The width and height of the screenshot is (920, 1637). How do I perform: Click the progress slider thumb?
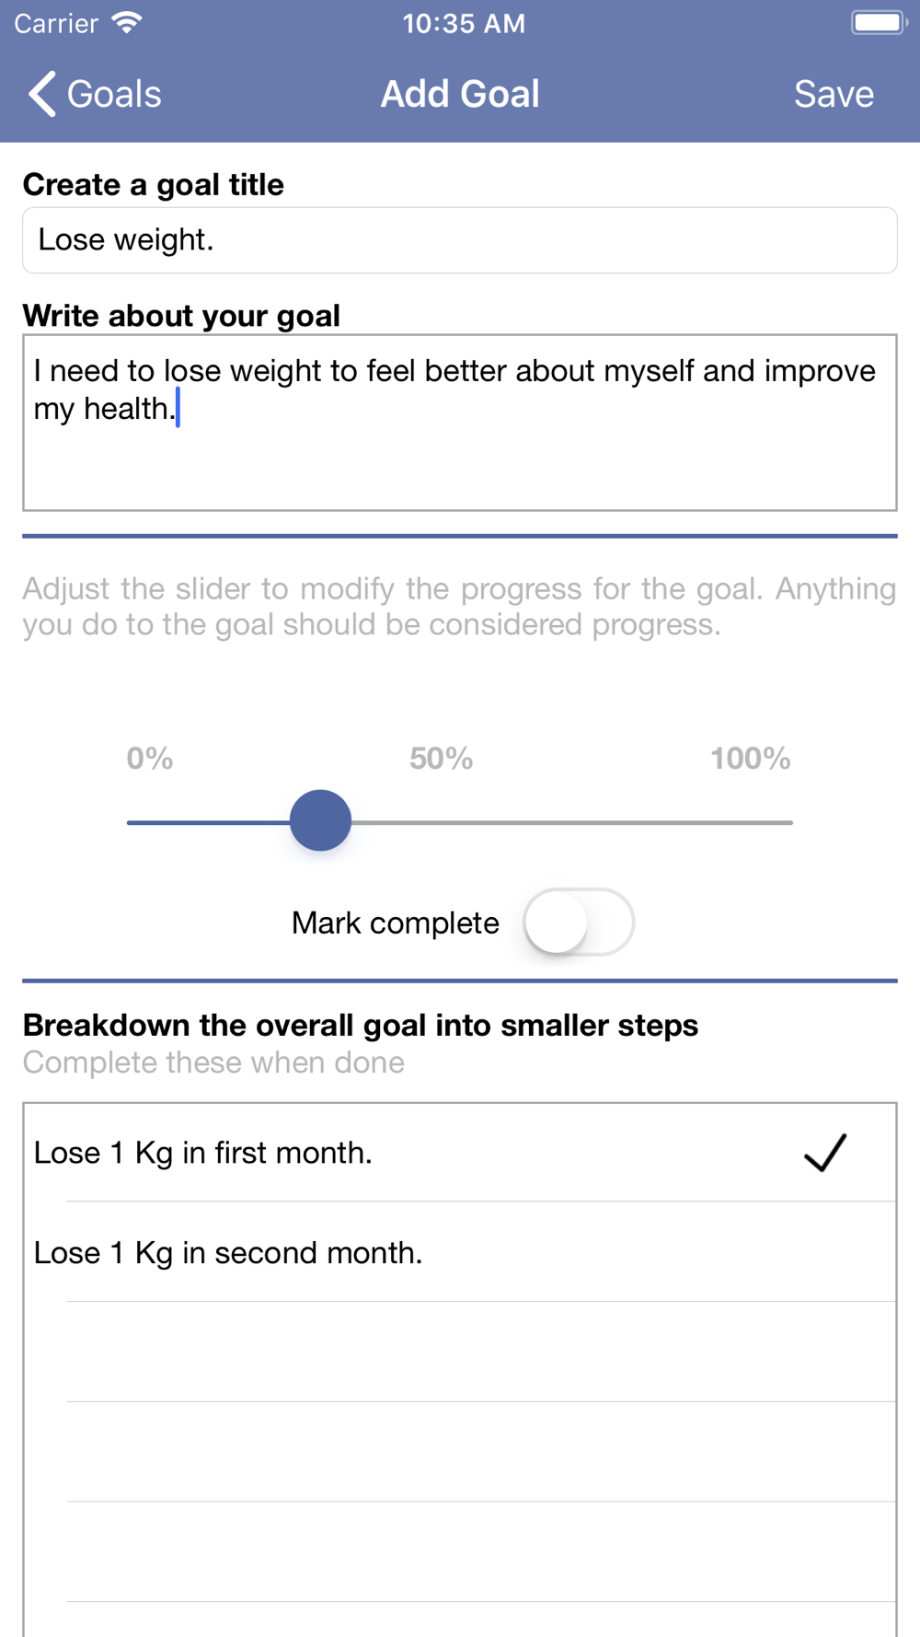click(320, 820)
